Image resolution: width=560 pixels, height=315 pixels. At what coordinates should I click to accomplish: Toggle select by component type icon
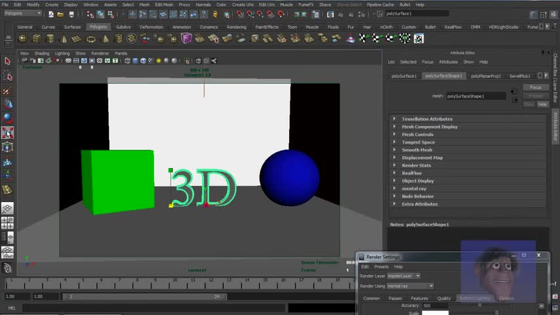pos(111,14)
